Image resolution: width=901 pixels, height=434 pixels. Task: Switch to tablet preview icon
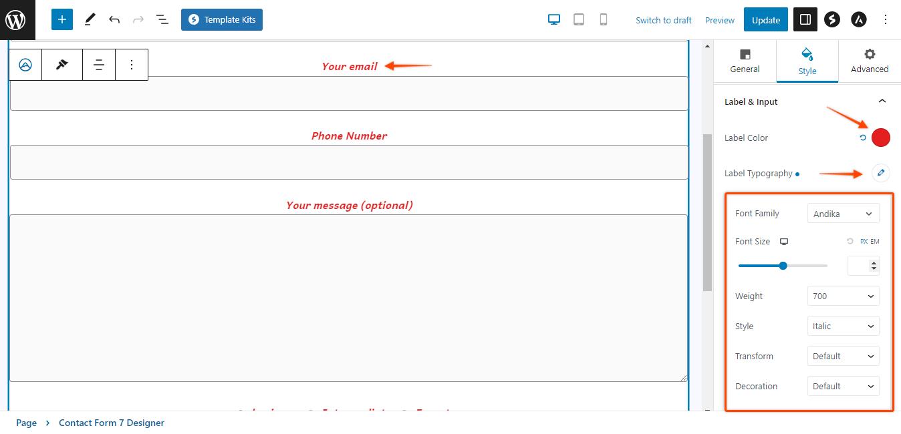coord(579,19)
